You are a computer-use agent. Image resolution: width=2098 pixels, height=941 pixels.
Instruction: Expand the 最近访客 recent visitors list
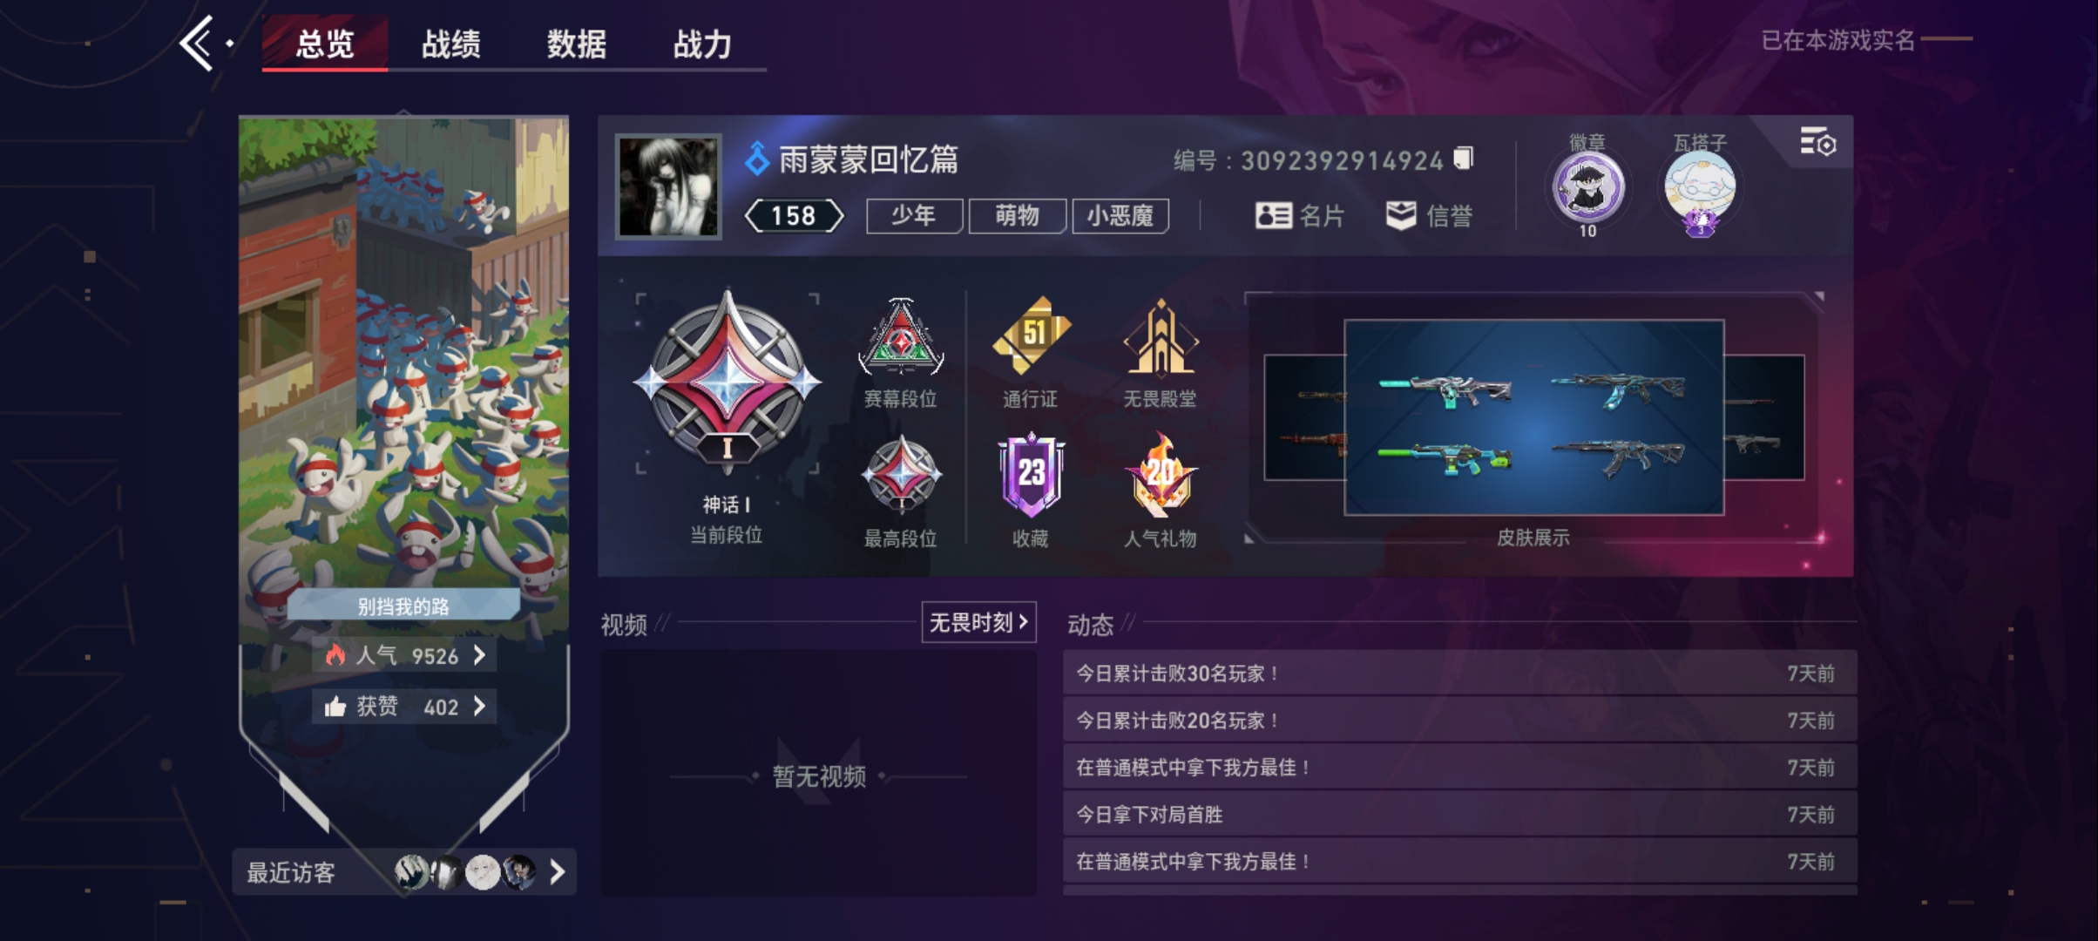[404, 871]
